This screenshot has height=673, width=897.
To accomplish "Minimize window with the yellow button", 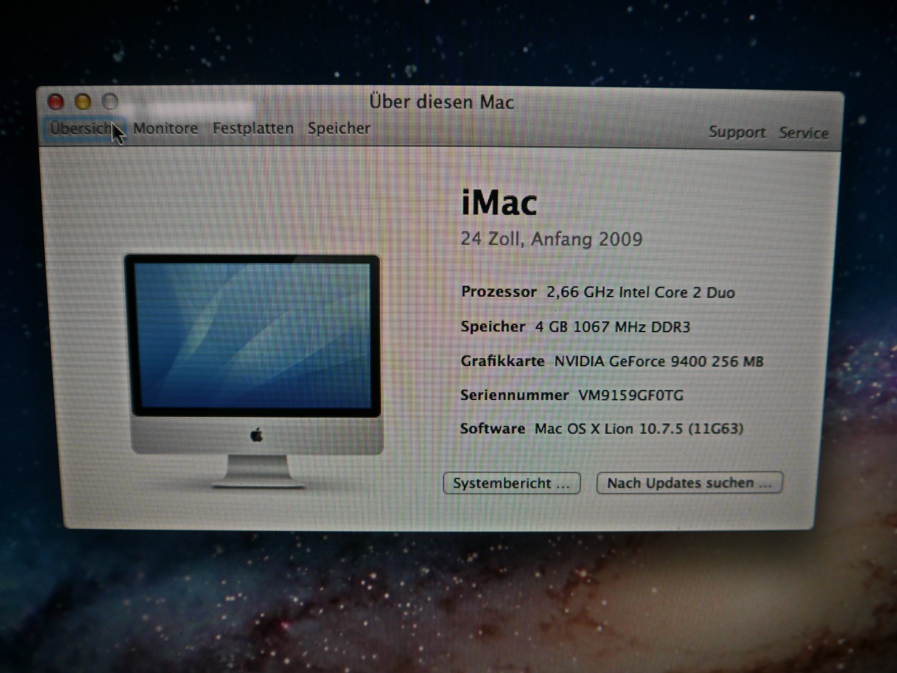I will click(x=83, y=102).
